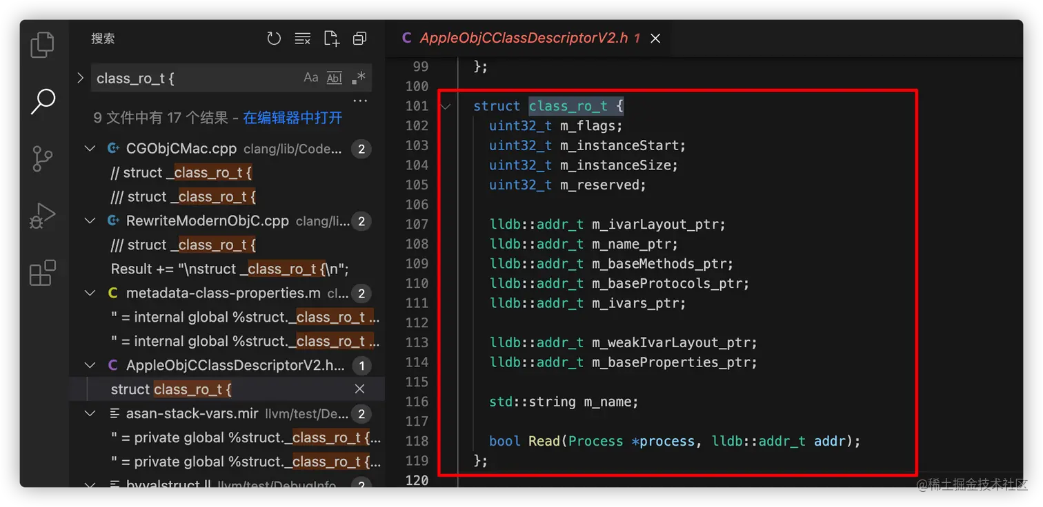Open the RewriteModernObjC.cpp file result

tap(207, 220)
